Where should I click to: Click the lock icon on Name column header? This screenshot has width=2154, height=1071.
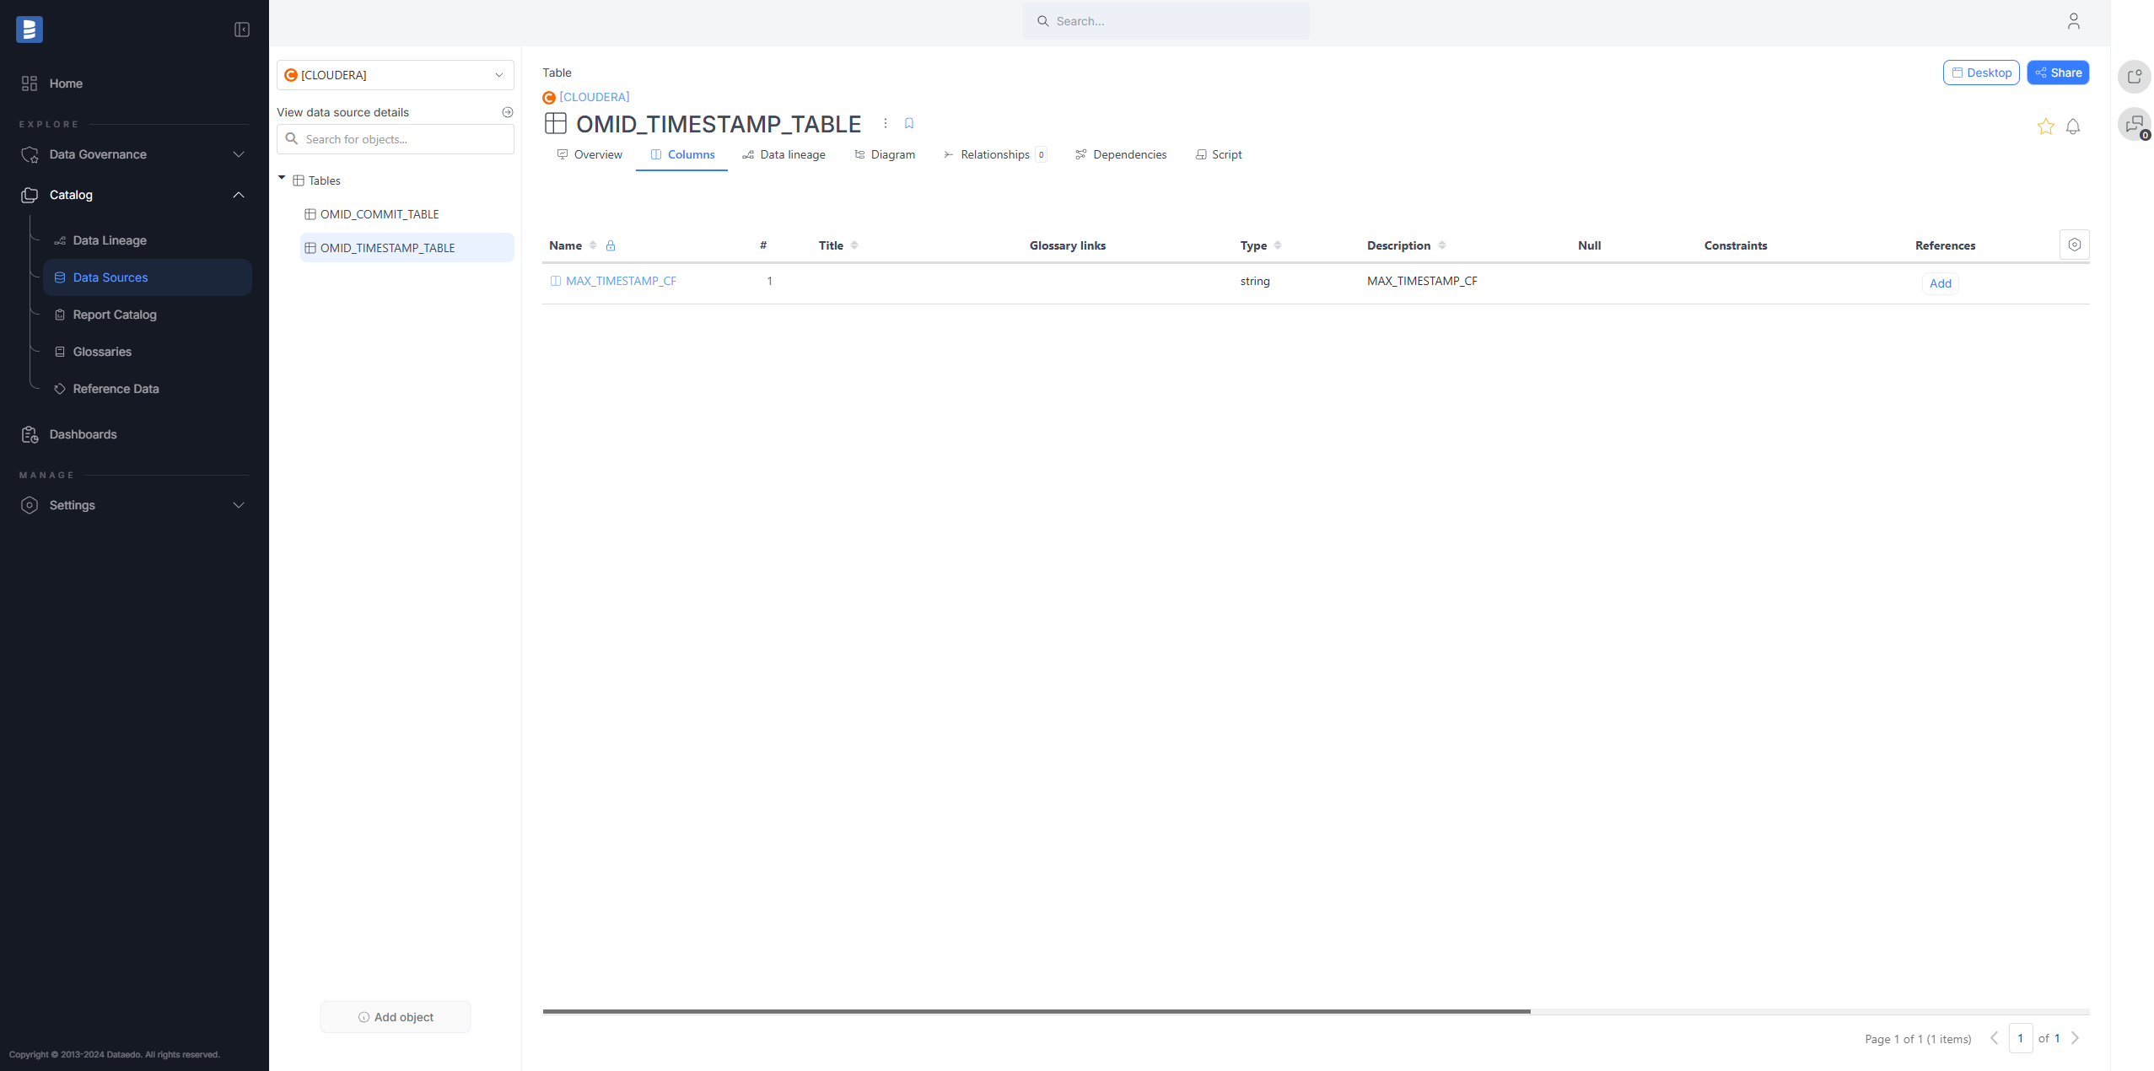point(611,245)
